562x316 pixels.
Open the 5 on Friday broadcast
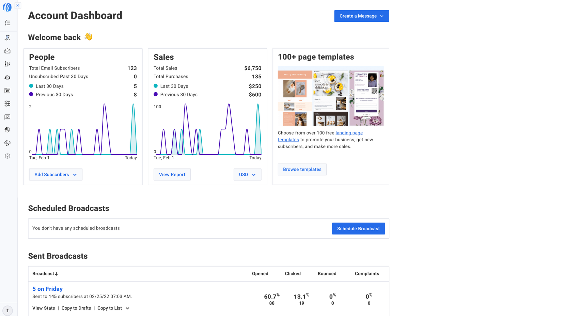47,289
